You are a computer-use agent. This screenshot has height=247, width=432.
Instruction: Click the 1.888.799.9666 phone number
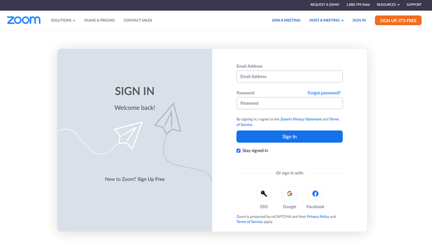358,5
